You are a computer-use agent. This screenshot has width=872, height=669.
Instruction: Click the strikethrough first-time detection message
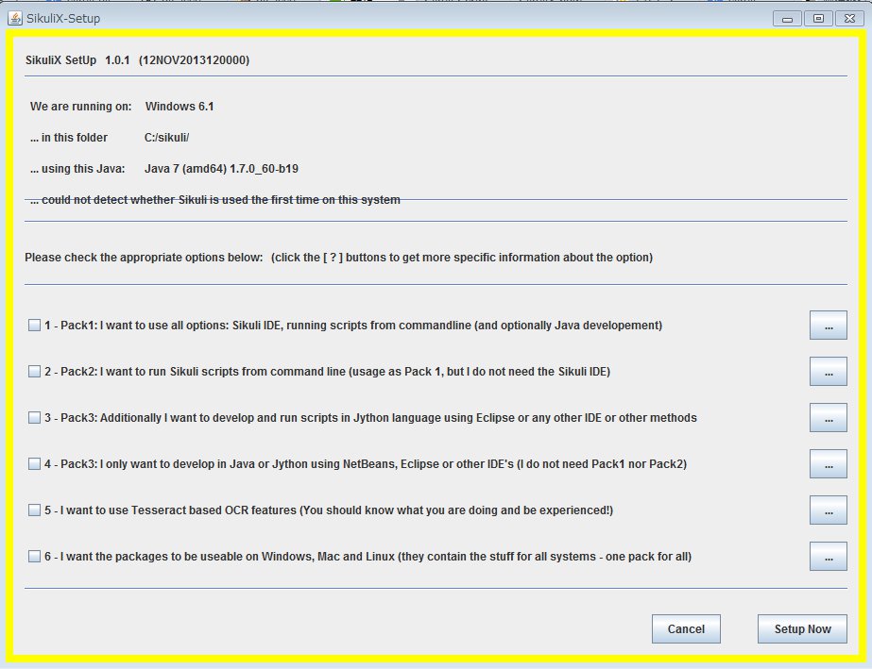coord(214,199)
